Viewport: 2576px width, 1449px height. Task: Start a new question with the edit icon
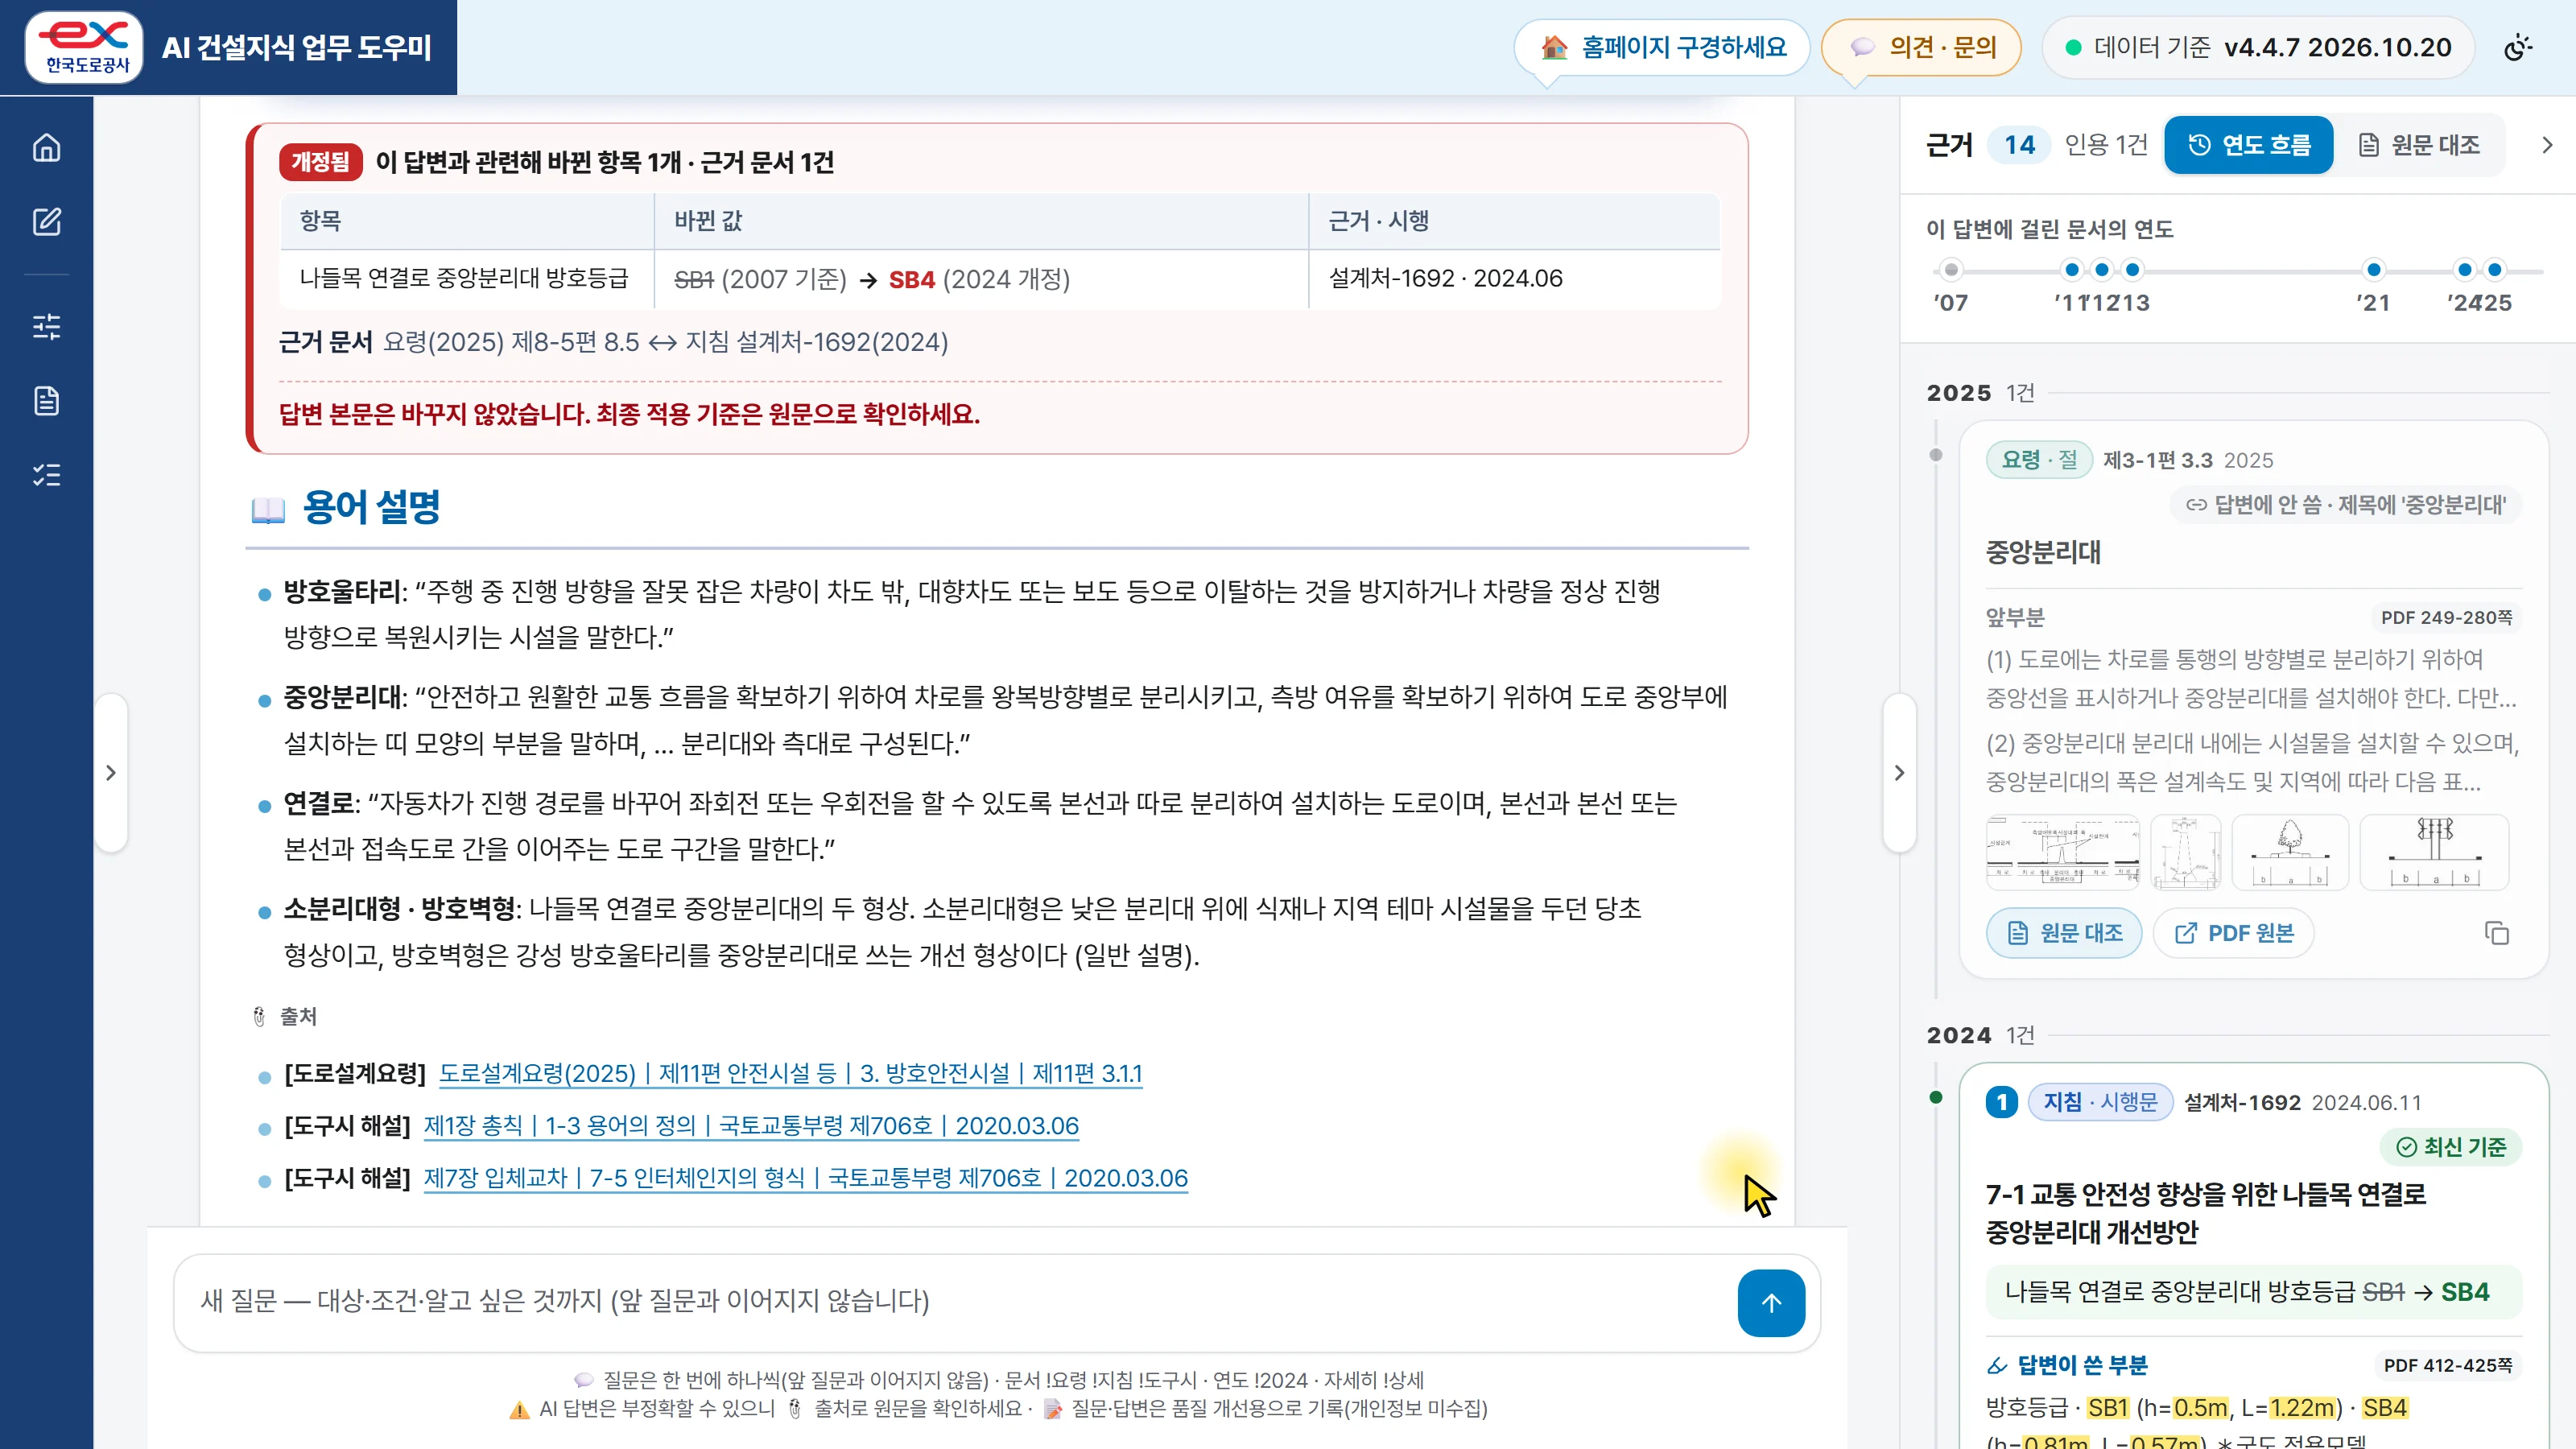click(x=46, y=222)
